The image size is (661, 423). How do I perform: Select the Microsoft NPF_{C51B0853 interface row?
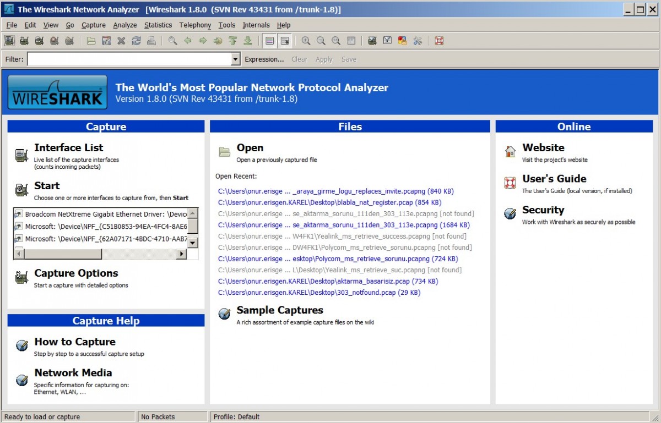tap(101, 226)
